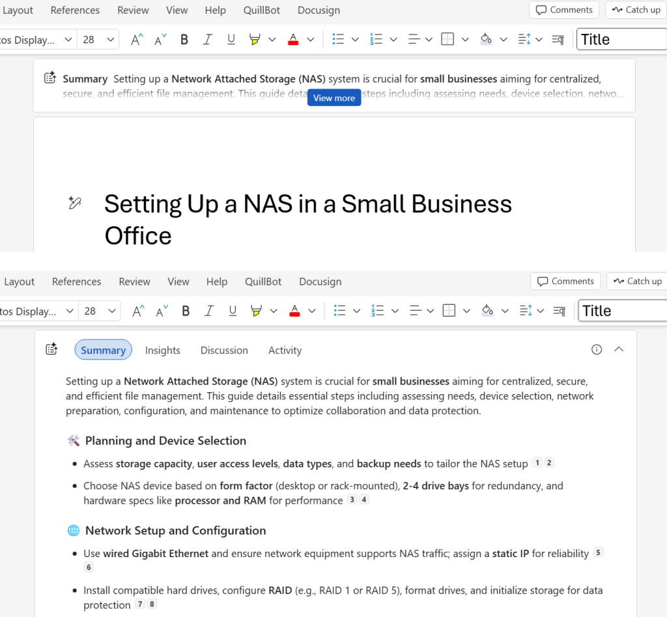Click the Borders icon in the toolbar

tap(447, 39)
